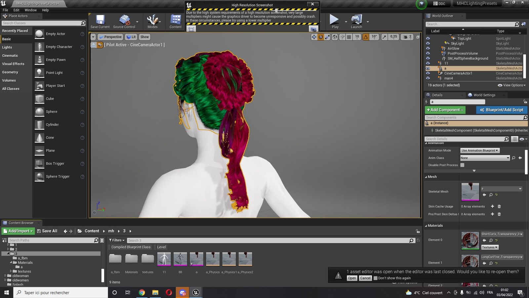529x298 pixels.
Task: Toggle visibility of PostProcessVolume in outliner
Action: 428,53
